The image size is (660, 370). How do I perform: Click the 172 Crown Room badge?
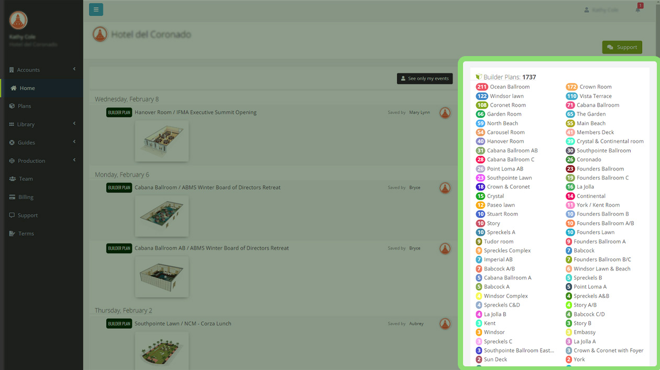(571, 87)
